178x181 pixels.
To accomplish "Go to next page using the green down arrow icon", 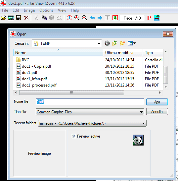I will pos(115,18).
